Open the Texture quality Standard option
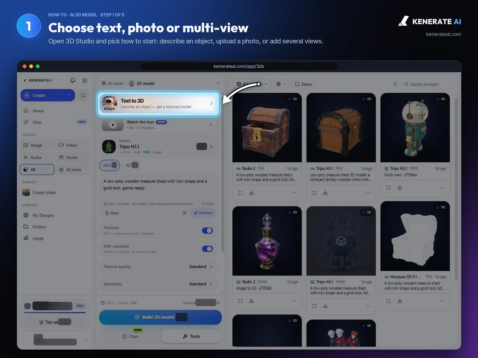Viewport: 478px width, 358px height. pos(158,267)
